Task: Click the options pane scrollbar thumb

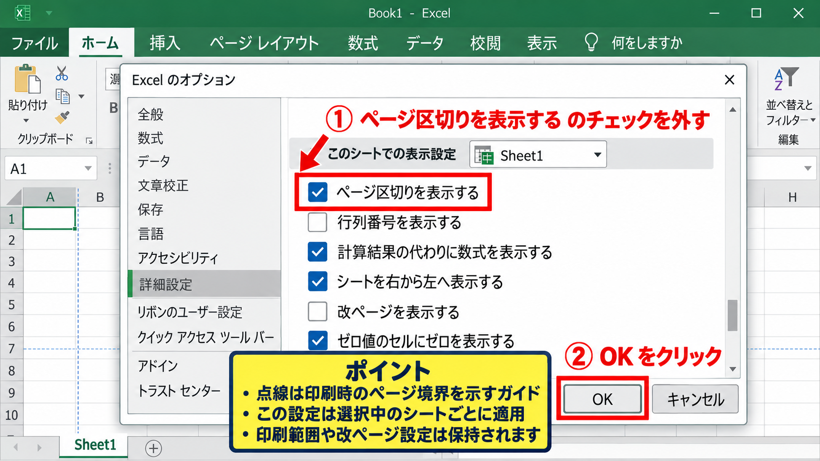Action: [x=733, y=315]
